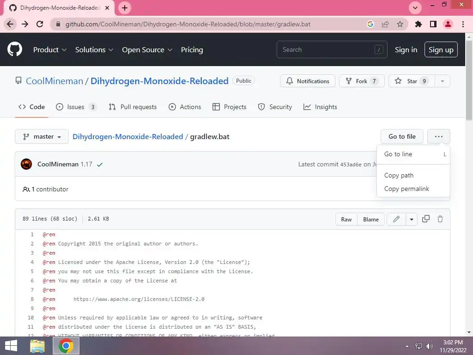Open commit 453ad6e link
The height and width of the screenshot is (355, 473).
coord(351,165)
